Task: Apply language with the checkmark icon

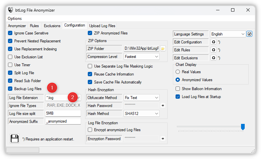Action: point(249,34)
